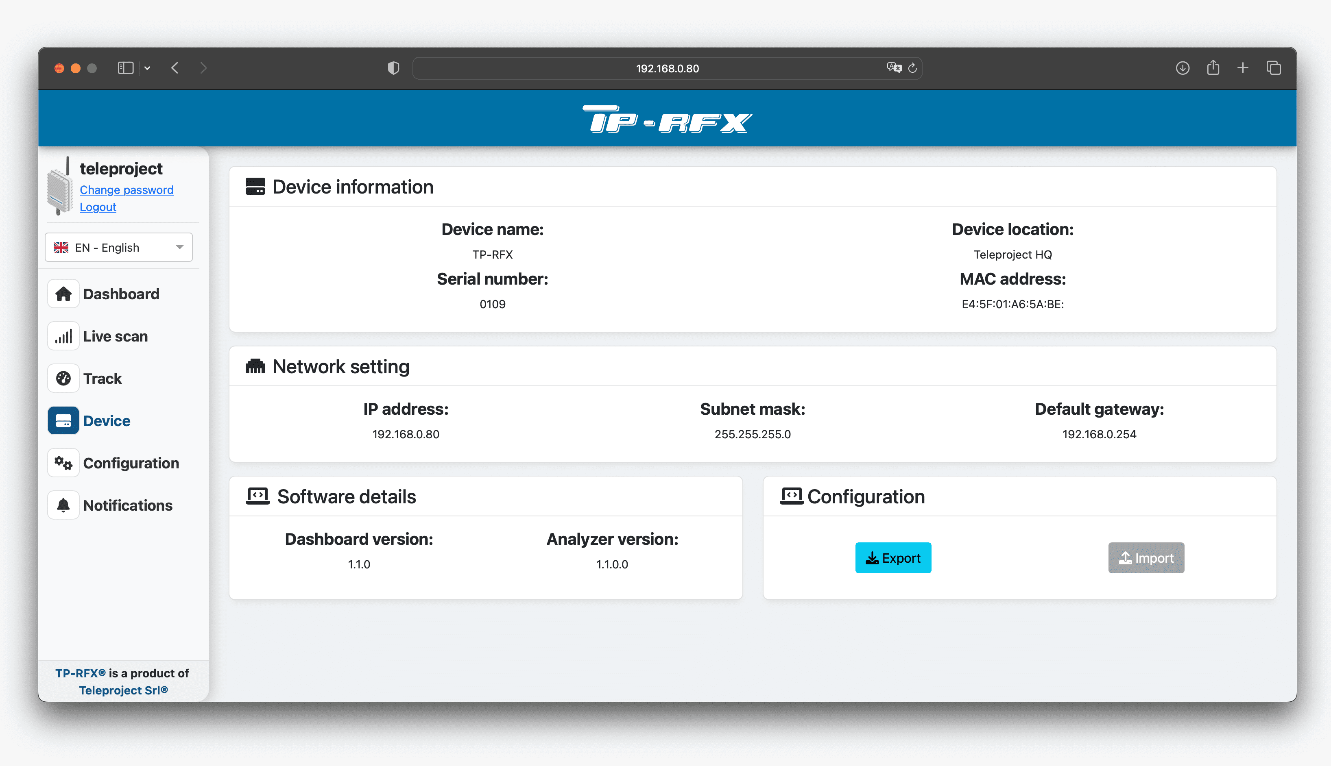Click the Logout link
Image resolution: width=1331 pixels, height=766 pixels.
(x=98, y=207)
